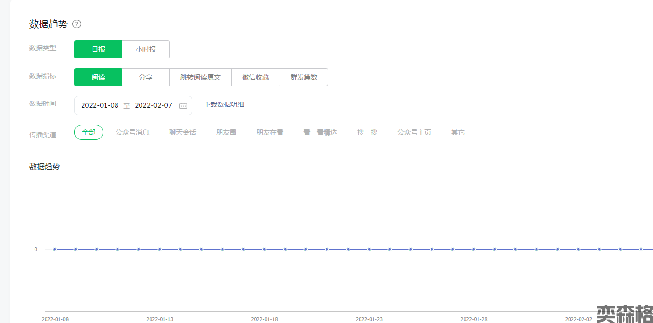Show the 微信收藏 metric
This screenshot has height=323, width=653.
tap(256, 77)
